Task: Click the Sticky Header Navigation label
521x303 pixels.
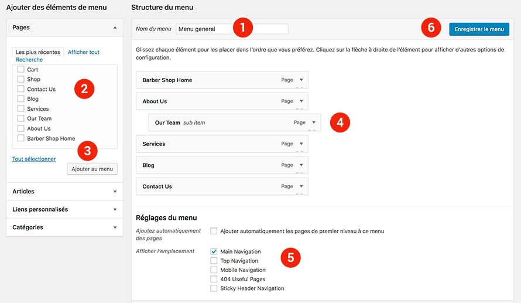Action: [252, 288]
